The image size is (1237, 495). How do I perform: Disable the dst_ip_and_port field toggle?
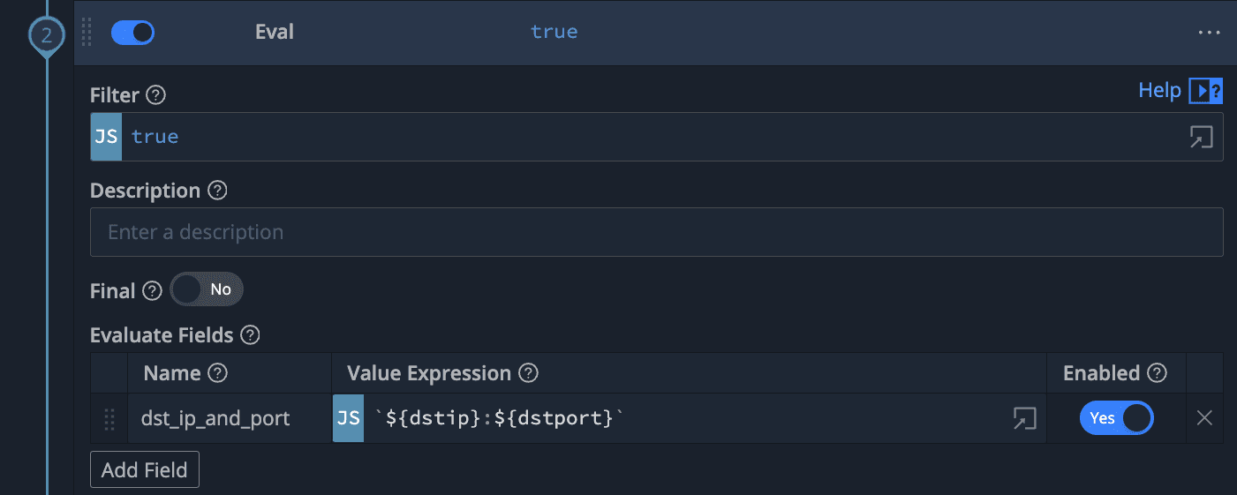click(1116, 418)
